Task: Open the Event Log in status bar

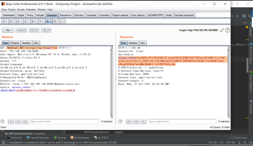Action: (x=238, y=138)
